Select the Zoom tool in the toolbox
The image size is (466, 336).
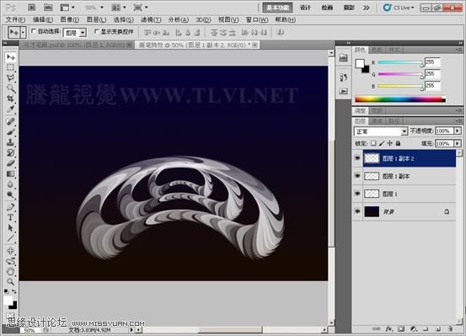point(11,281)
